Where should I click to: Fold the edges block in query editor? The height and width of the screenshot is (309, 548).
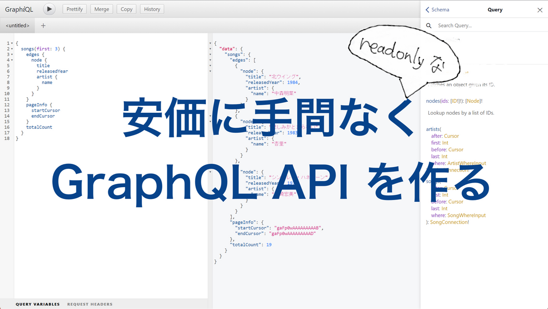[x=12, y=54]
